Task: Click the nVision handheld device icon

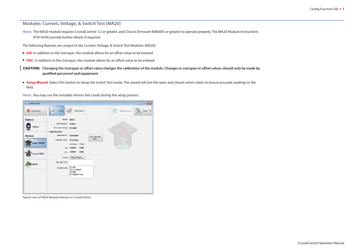Action: [28, 127]
